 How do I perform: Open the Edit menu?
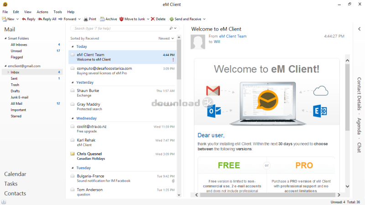tap(16, 12)
